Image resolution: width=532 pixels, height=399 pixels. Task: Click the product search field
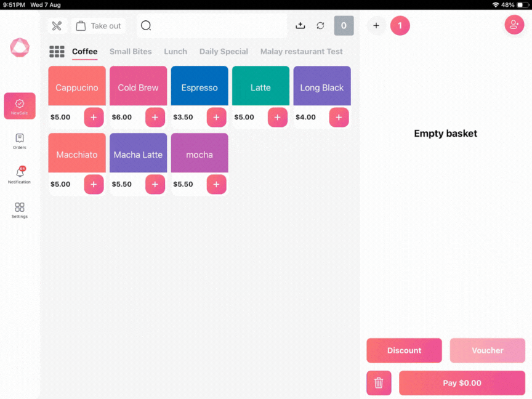(x=212, y=26)
